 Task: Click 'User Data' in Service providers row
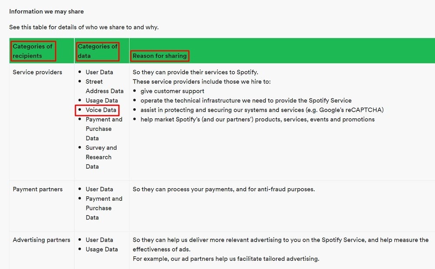(99, 72)
